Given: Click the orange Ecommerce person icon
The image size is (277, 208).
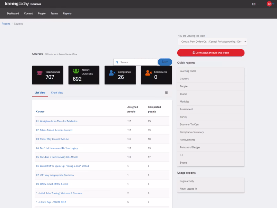Looking at the screenshot, I should (x=149, y=73).
